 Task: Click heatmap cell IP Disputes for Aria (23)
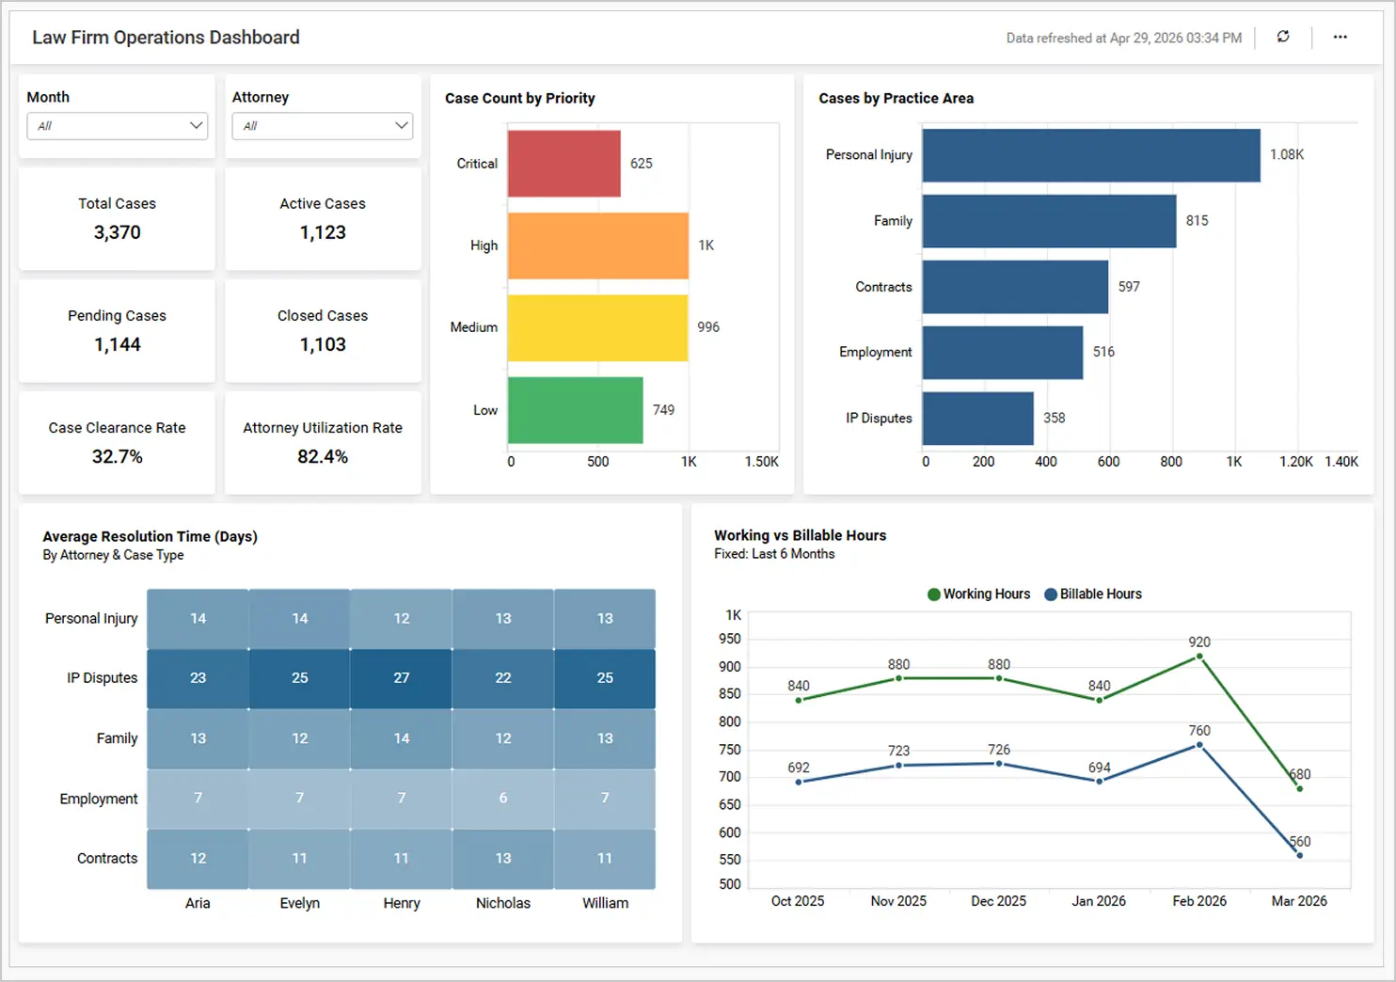click(x=198, y=678)
